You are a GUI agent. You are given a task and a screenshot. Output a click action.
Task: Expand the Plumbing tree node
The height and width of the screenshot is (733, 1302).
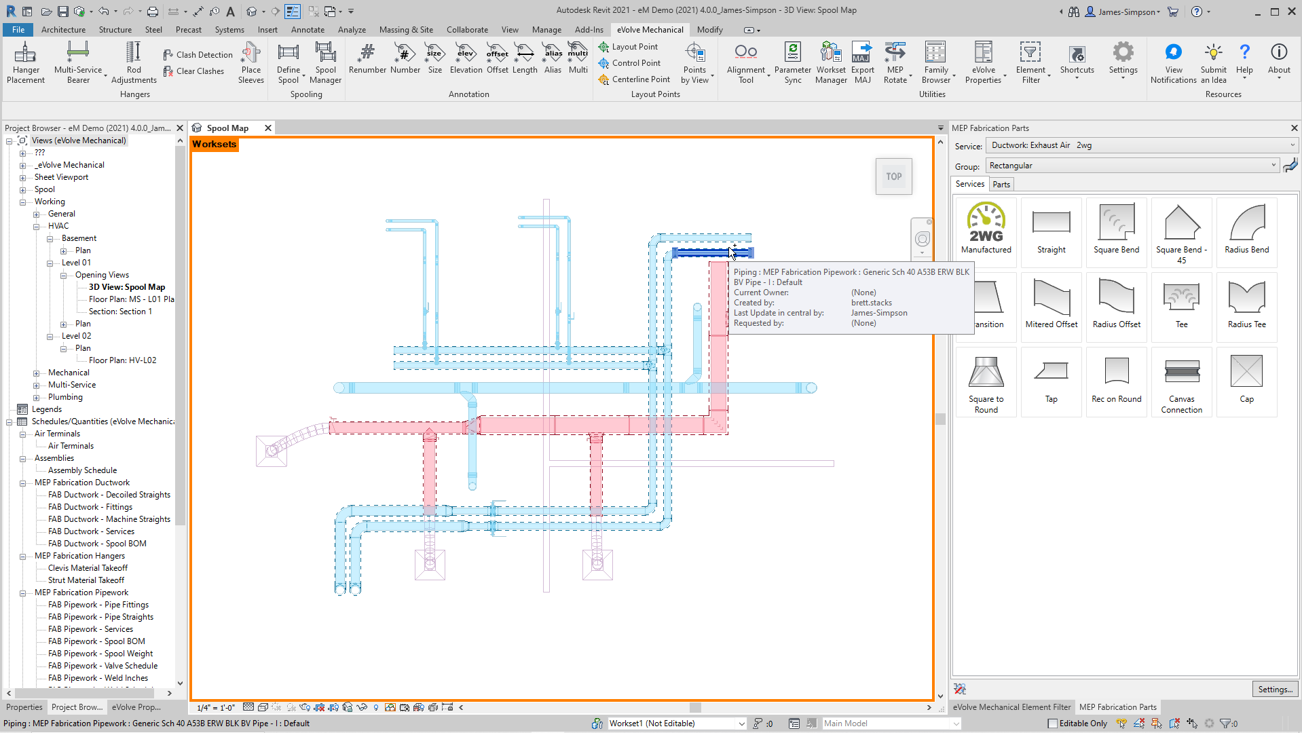click(36, 398)
